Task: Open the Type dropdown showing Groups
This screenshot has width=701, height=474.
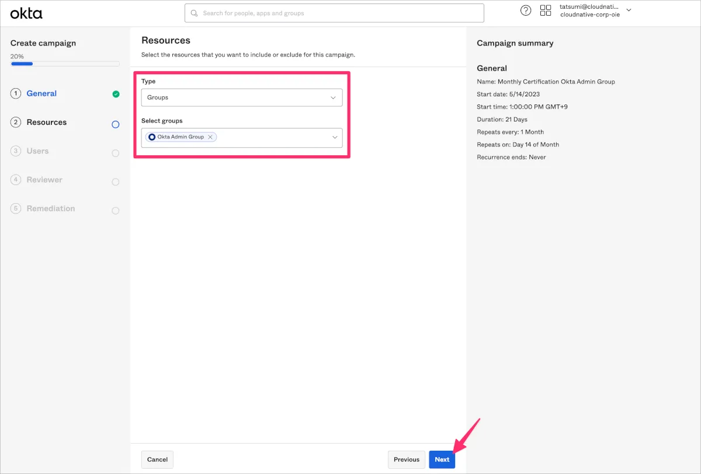Action: tap(241, 97)
